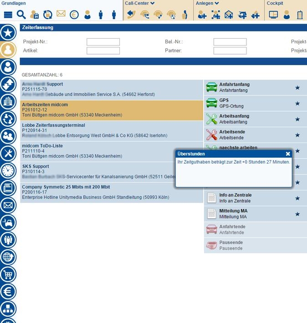Click the envelope mail icon in top toolbar
The height and width of the screenshot is (323, 307).
tap(61, 14)
